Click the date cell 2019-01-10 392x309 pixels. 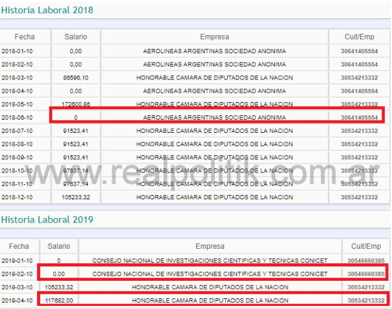(x=17, y=261)
